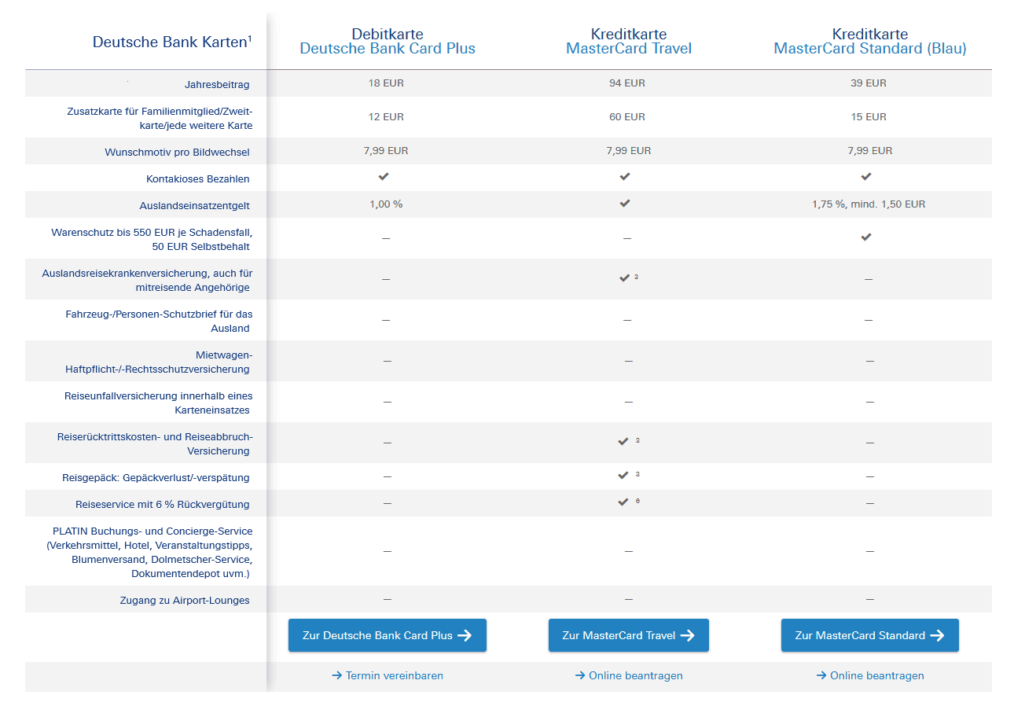
Task: Click 7,99 EUR Wunschmotiv for MasterCard Standard
Action: click(x=869, y=150)
